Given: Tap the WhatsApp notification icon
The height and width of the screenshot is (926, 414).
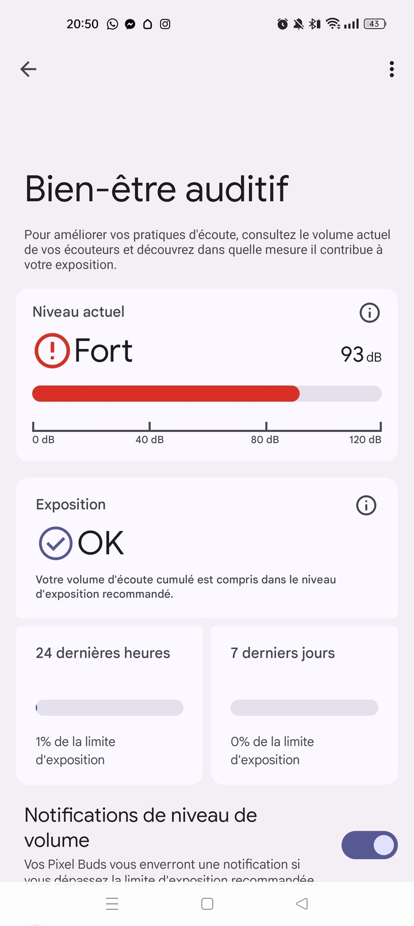Looking at the screenshot, I should click(113, 24).
